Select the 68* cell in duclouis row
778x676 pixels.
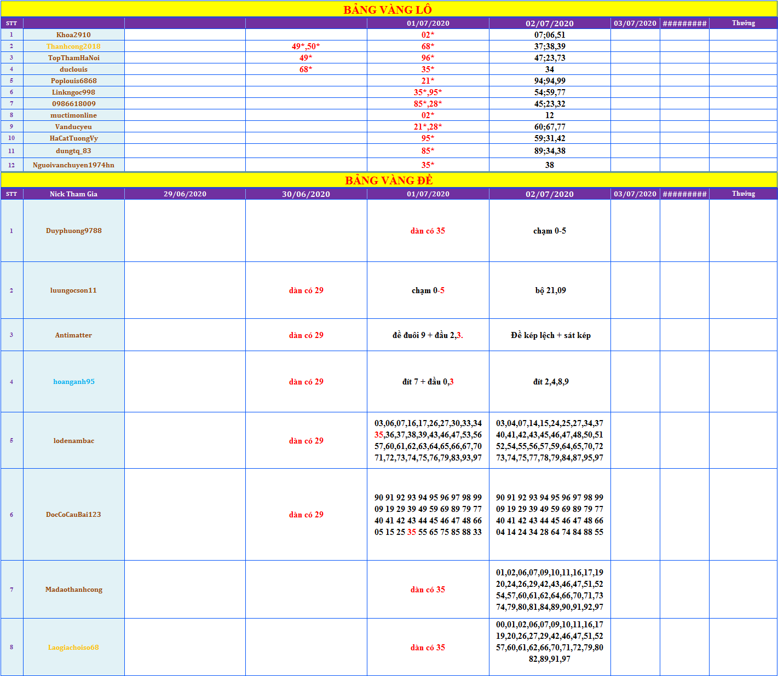[306, 69]
